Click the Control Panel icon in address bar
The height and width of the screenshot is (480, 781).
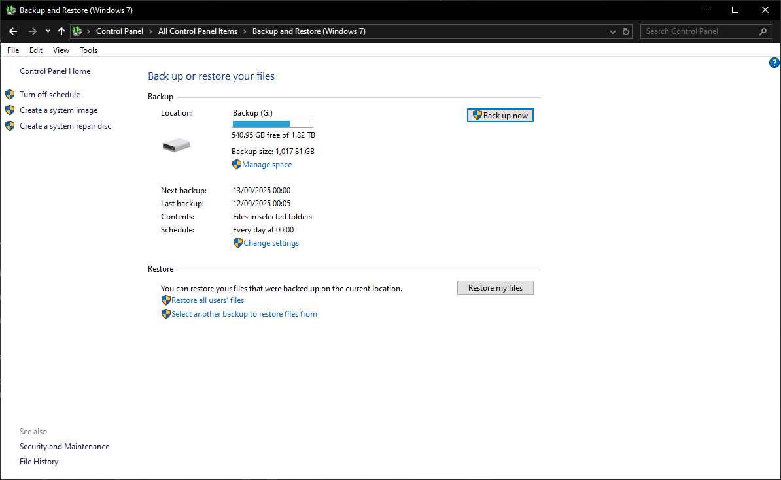(x=77, y=31)
